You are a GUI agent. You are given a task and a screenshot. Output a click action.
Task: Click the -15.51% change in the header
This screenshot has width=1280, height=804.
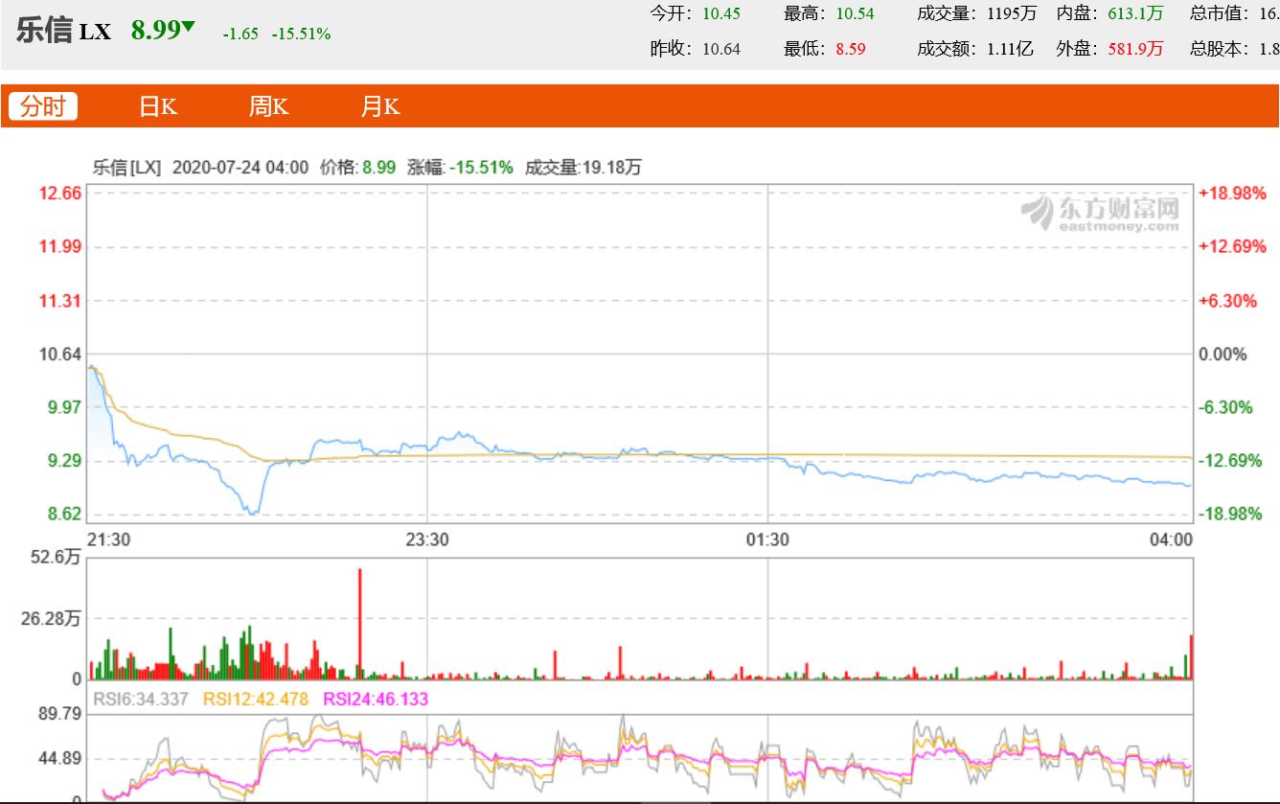click(301, 34)
